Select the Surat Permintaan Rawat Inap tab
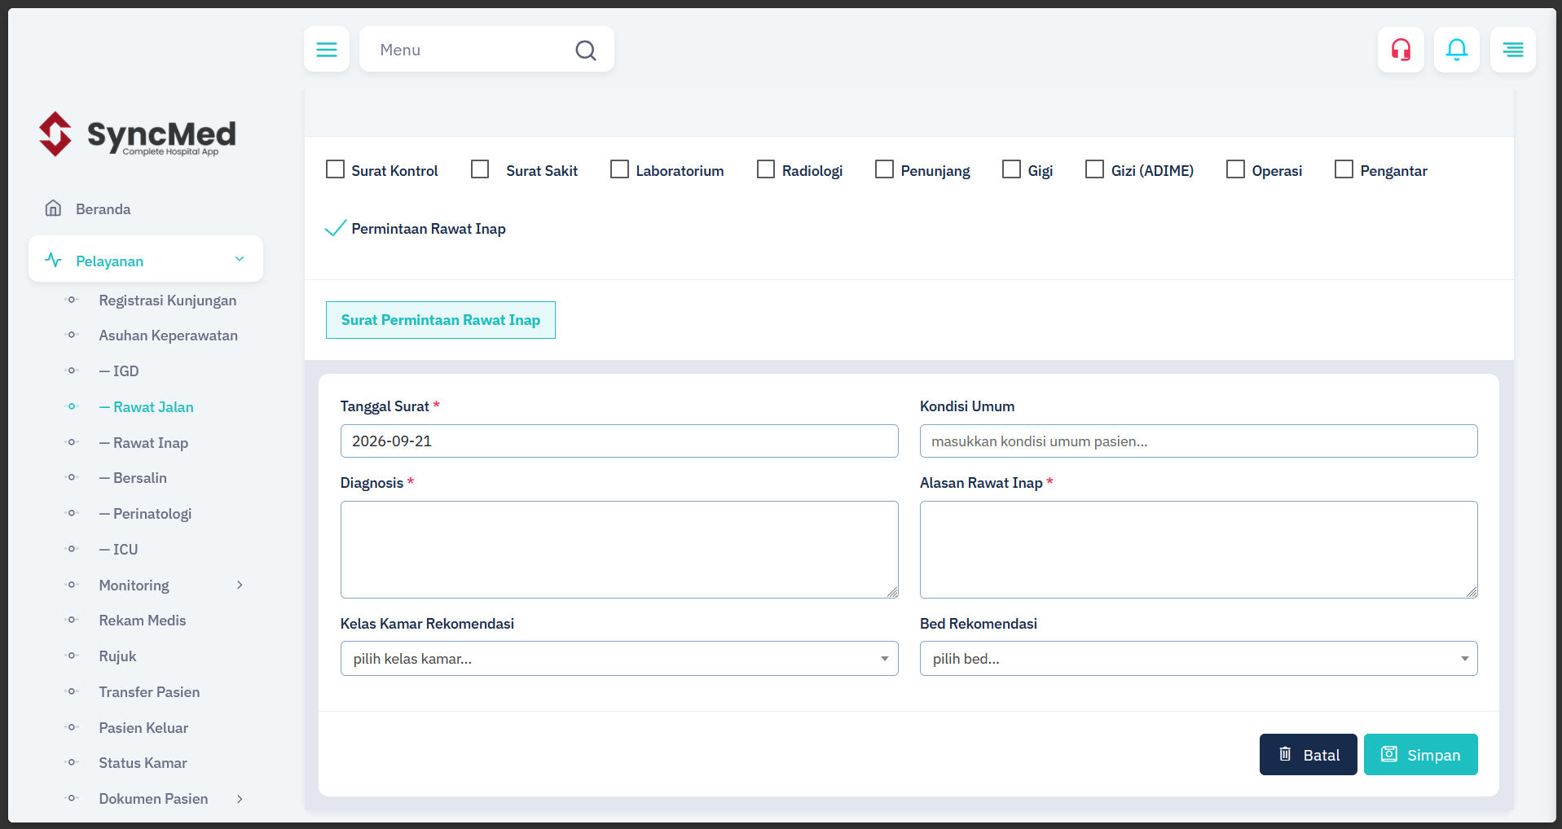 coord(441,320)
